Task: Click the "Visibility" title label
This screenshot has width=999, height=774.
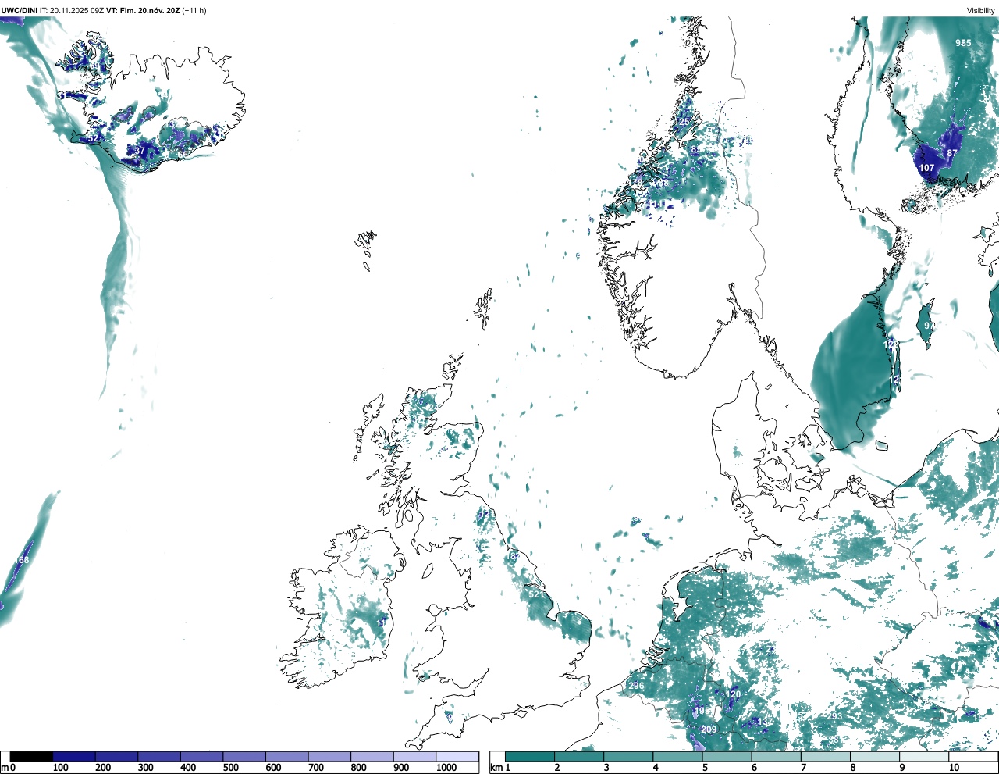Action: coord(981,11)
